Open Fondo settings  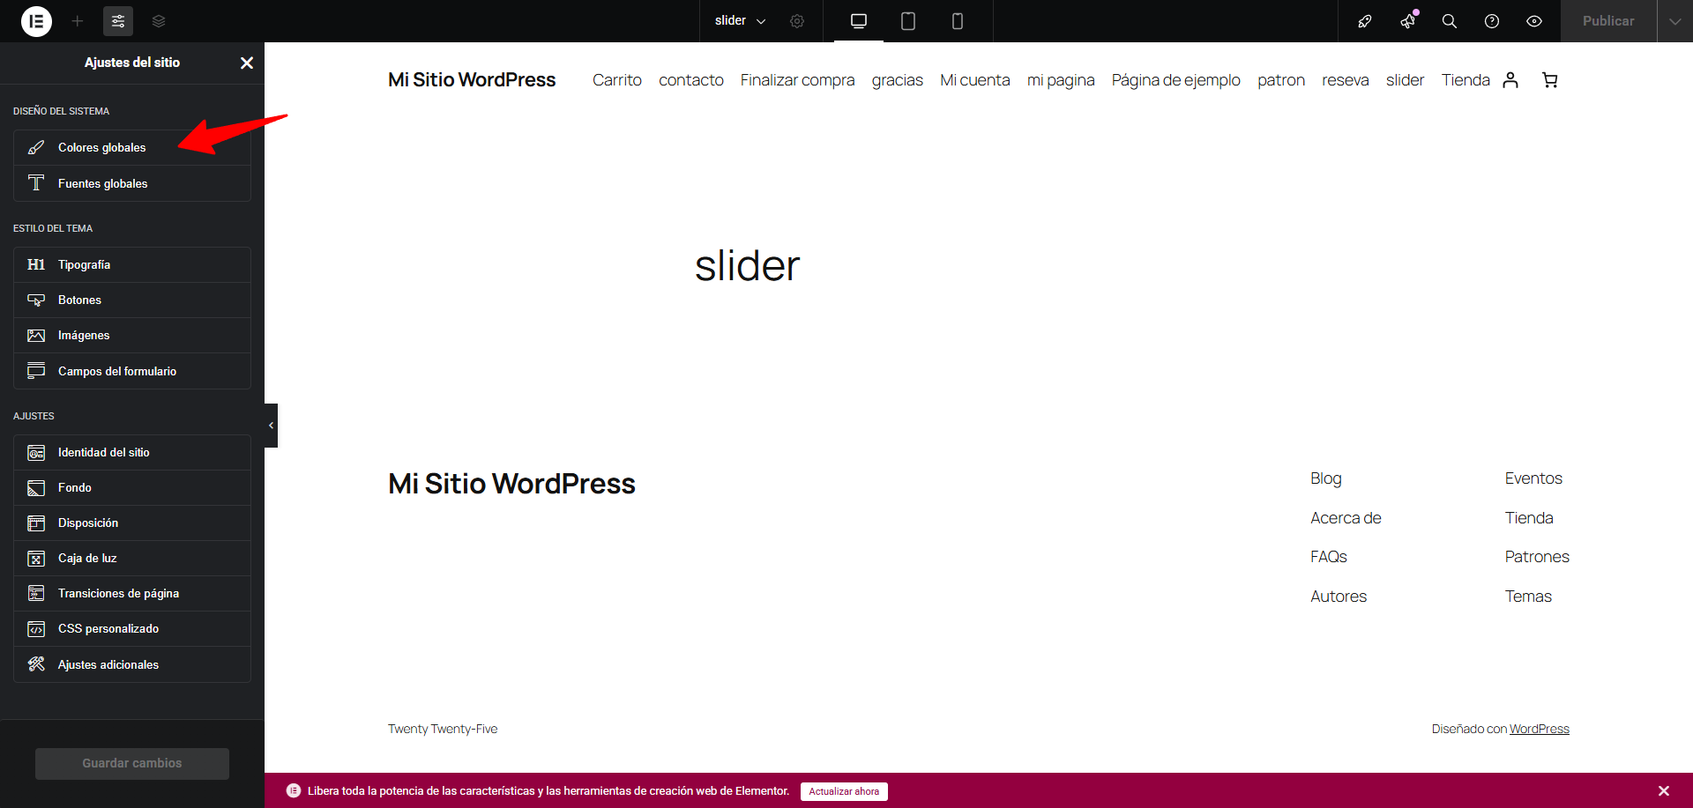(132, 487)
